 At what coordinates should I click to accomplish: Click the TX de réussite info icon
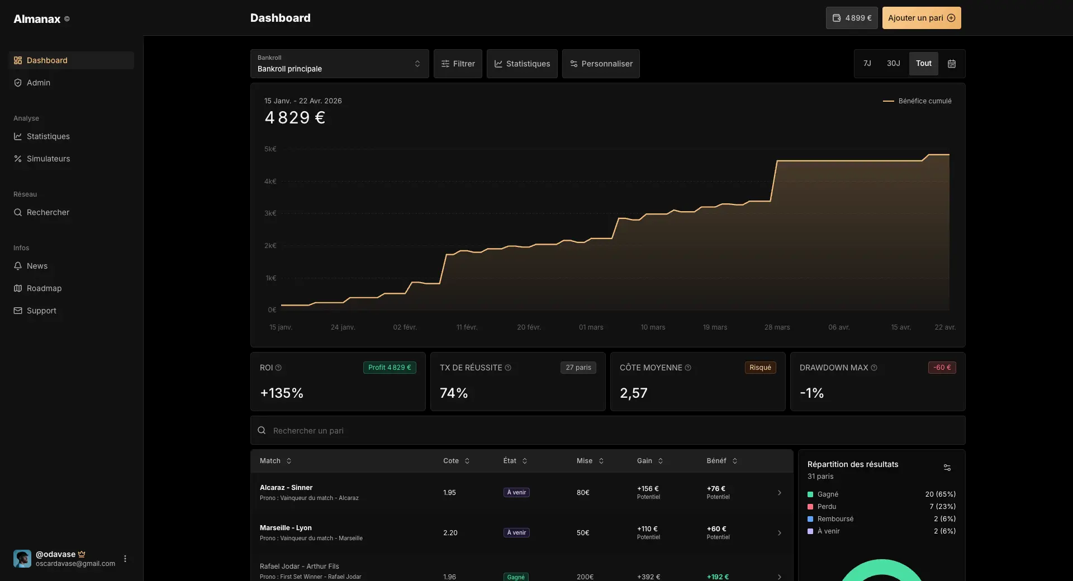coord(508,368)
